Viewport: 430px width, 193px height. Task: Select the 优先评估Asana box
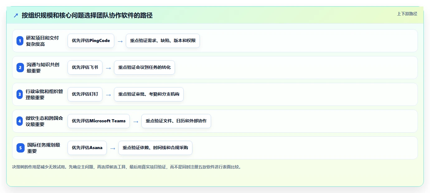[x=87, y=148]
